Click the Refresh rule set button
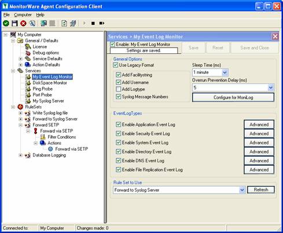 [x=261, y=190]
